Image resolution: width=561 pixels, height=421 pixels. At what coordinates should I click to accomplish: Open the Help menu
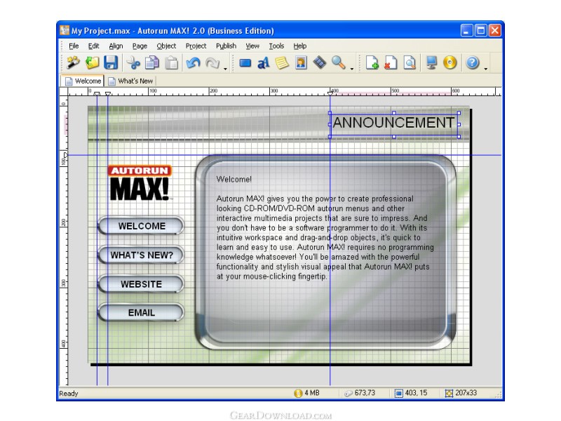pyautogui.click(x=300, y=46)
